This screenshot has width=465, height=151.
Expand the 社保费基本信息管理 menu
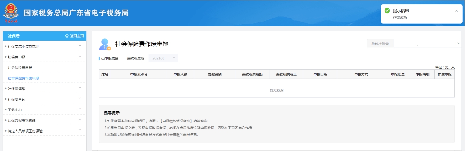(80, 46)
